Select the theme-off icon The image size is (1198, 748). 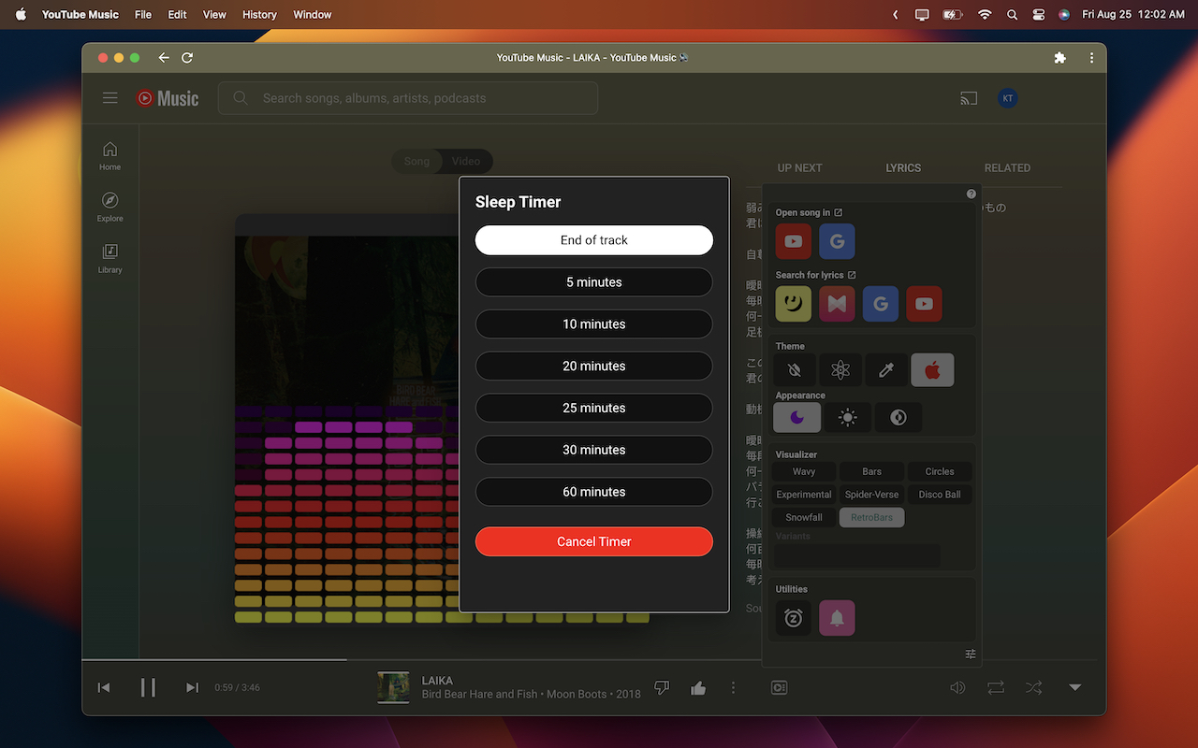pos(795,370)
